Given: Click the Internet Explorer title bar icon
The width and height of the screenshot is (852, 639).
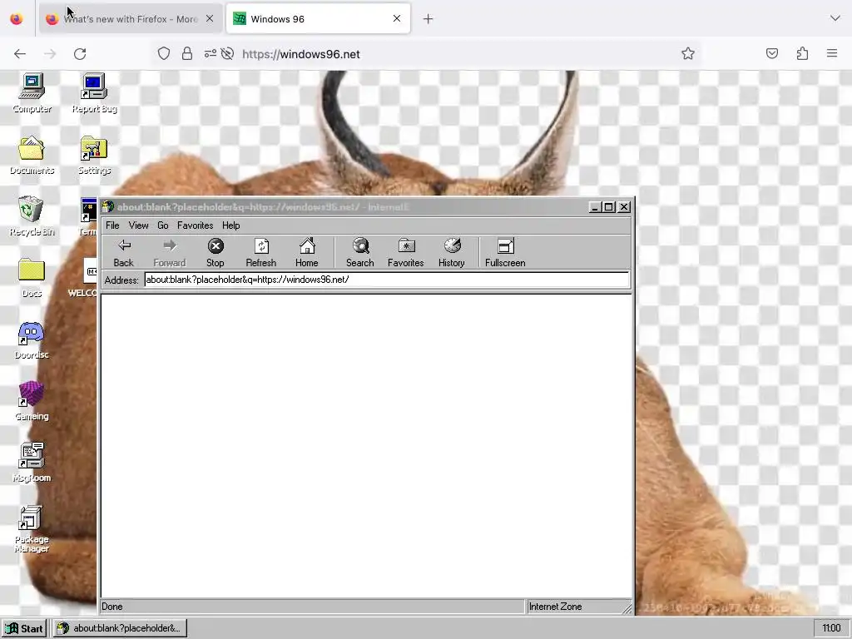Looking at the screenshot, I should (108, 206).
